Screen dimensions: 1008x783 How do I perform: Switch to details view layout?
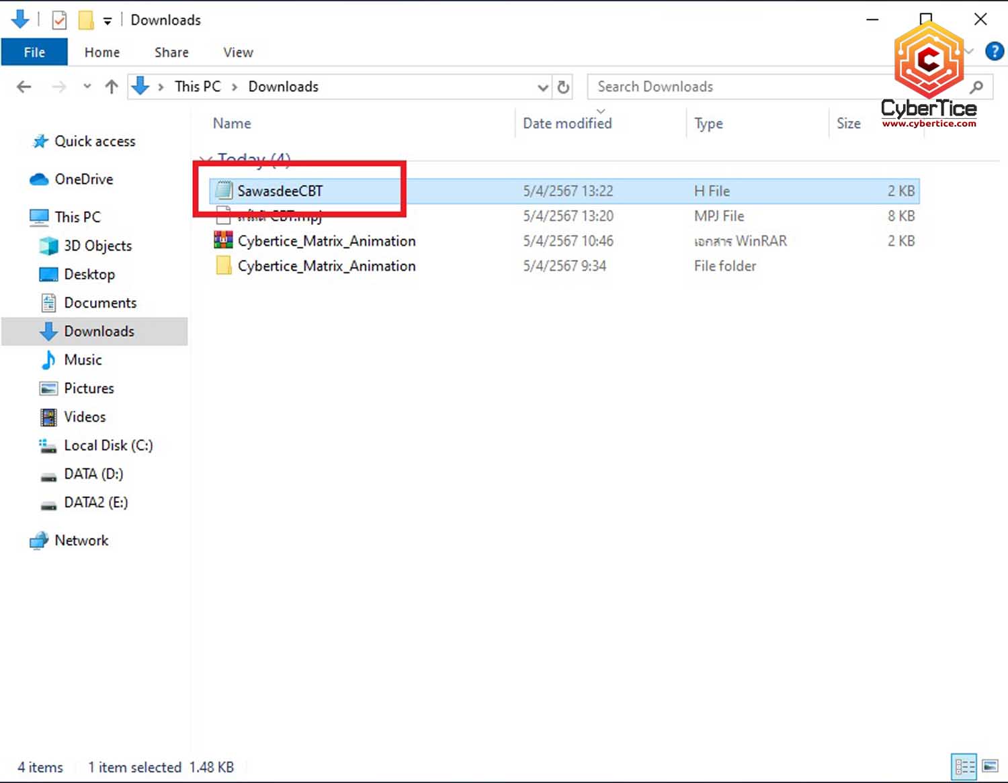(x=964, y=766)
